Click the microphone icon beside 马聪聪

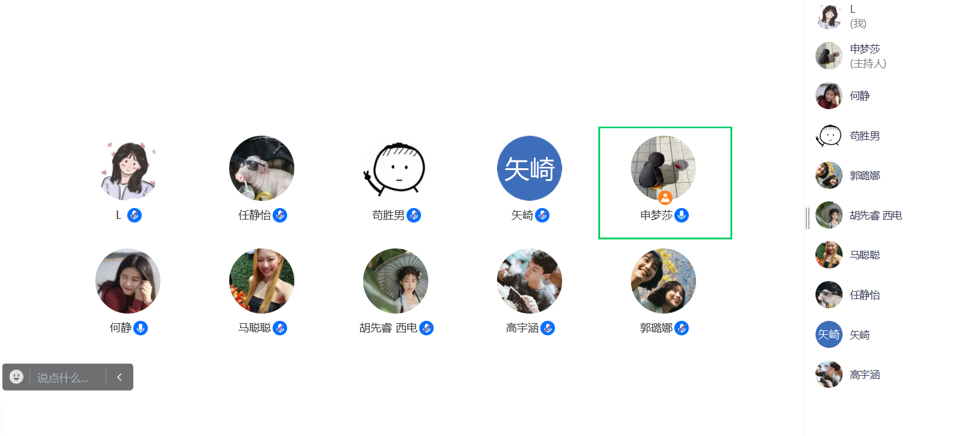tap(280, 328)
